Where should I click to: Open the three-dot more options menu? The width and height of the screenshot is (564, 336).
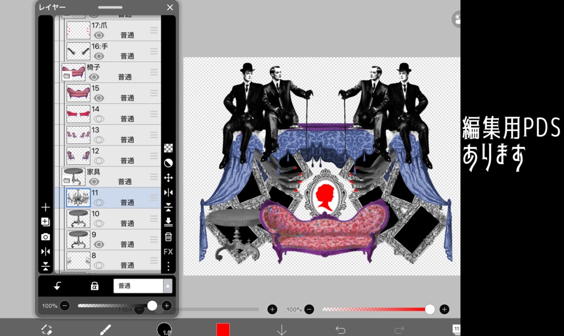[169, 266]
